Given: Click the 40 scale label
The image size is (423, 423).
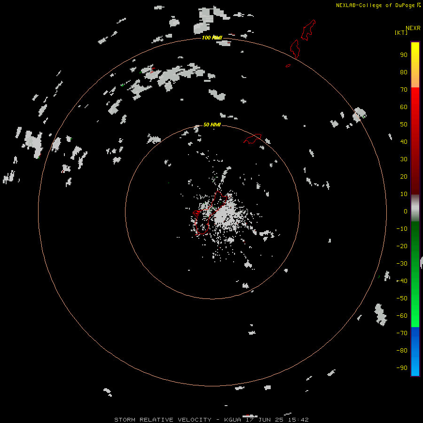Looking at the screenshot, I should click(404, 142).
